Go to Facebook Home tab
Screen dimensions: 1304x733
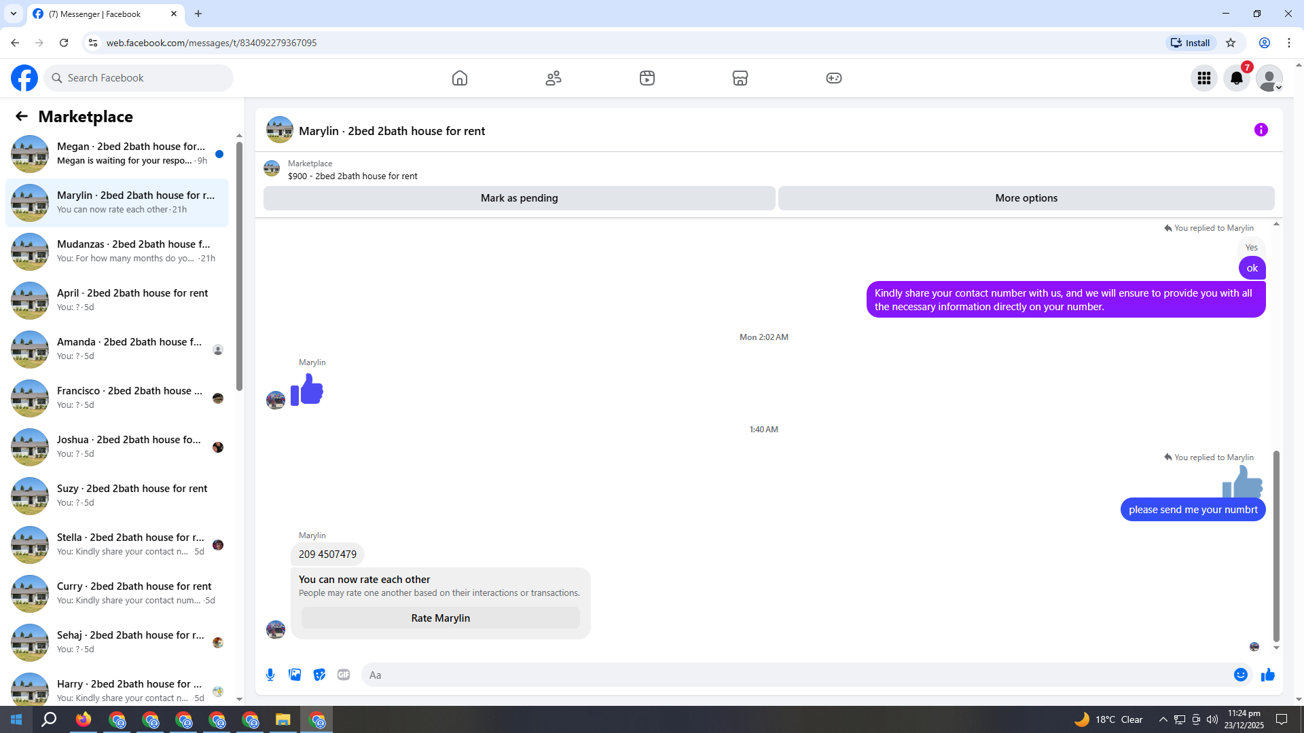tap(460, 78)
